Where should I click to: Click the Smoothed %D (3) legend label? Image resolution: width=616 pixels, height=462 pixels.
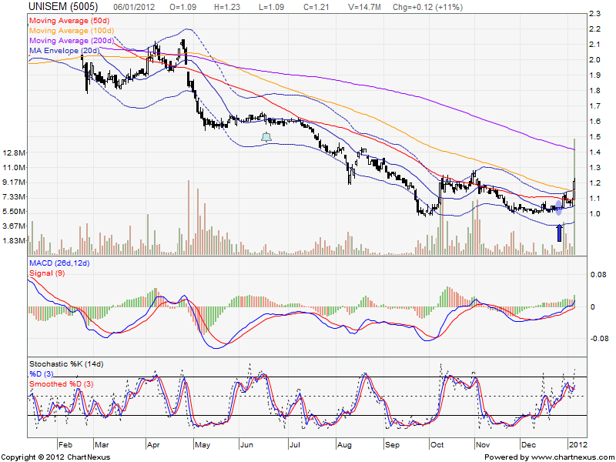[x=62, y=383]
